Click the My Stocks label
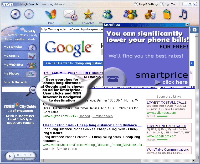This screenshot has width=200, height=164. 11,56
